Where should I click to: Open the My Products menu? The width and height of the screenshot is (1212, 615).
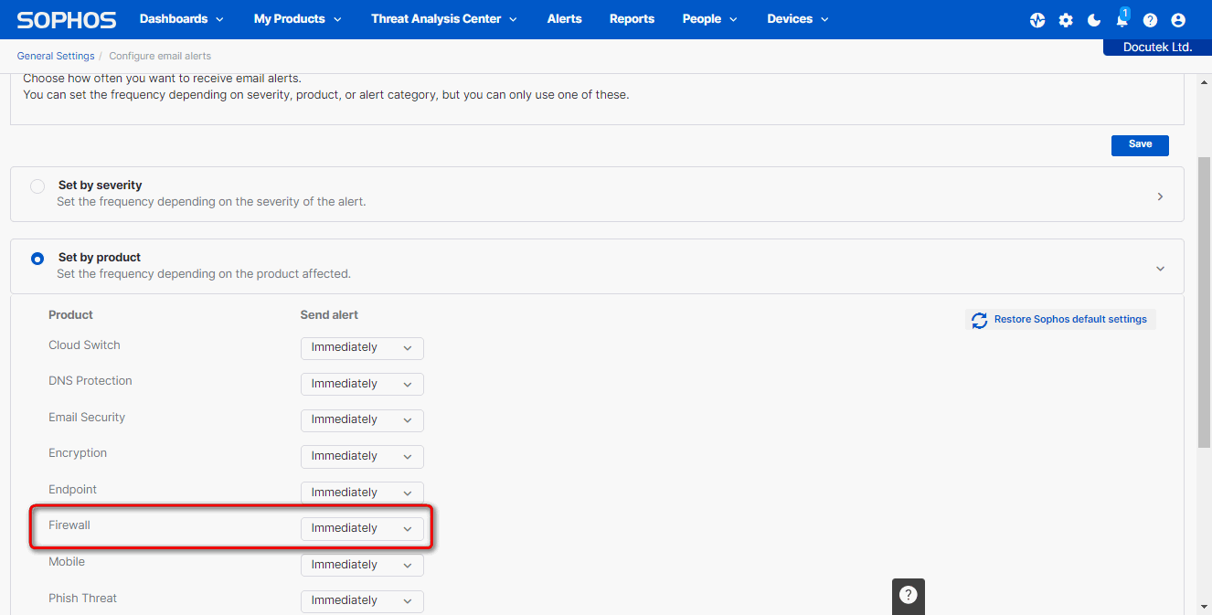(x=297, y=19)
